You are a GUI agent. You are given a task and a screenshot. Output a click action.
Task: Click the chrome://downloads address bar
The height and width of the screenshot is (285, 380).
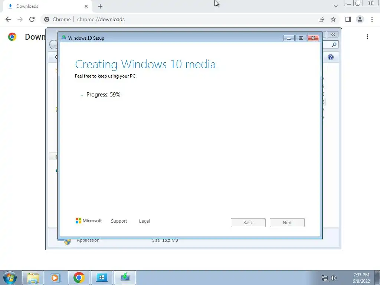coord(179,19)
